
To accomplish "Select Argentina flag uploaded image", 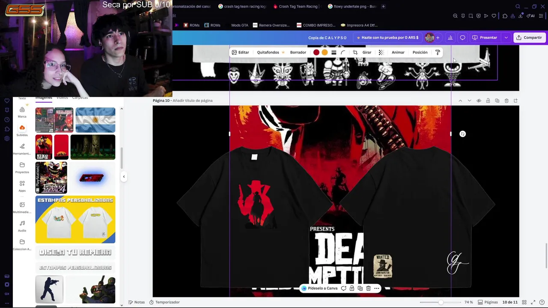I will click(95, 120).
